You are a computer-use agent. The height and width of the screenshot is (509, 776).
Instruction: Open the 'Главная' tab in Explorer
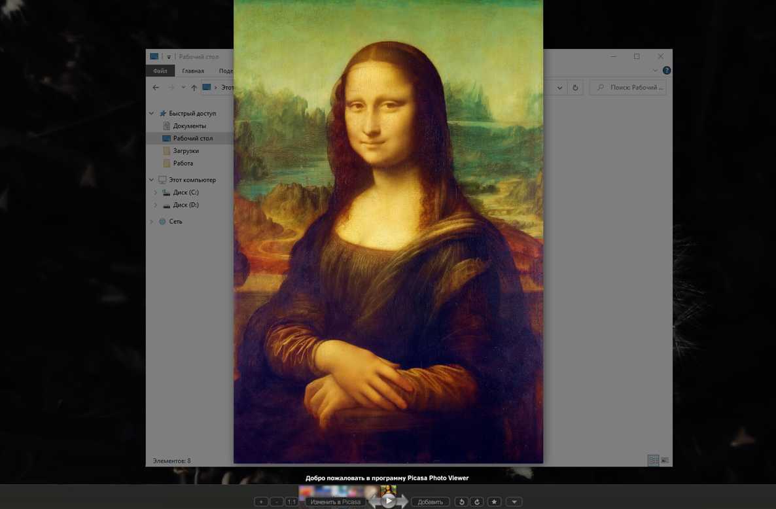point(193,71)
